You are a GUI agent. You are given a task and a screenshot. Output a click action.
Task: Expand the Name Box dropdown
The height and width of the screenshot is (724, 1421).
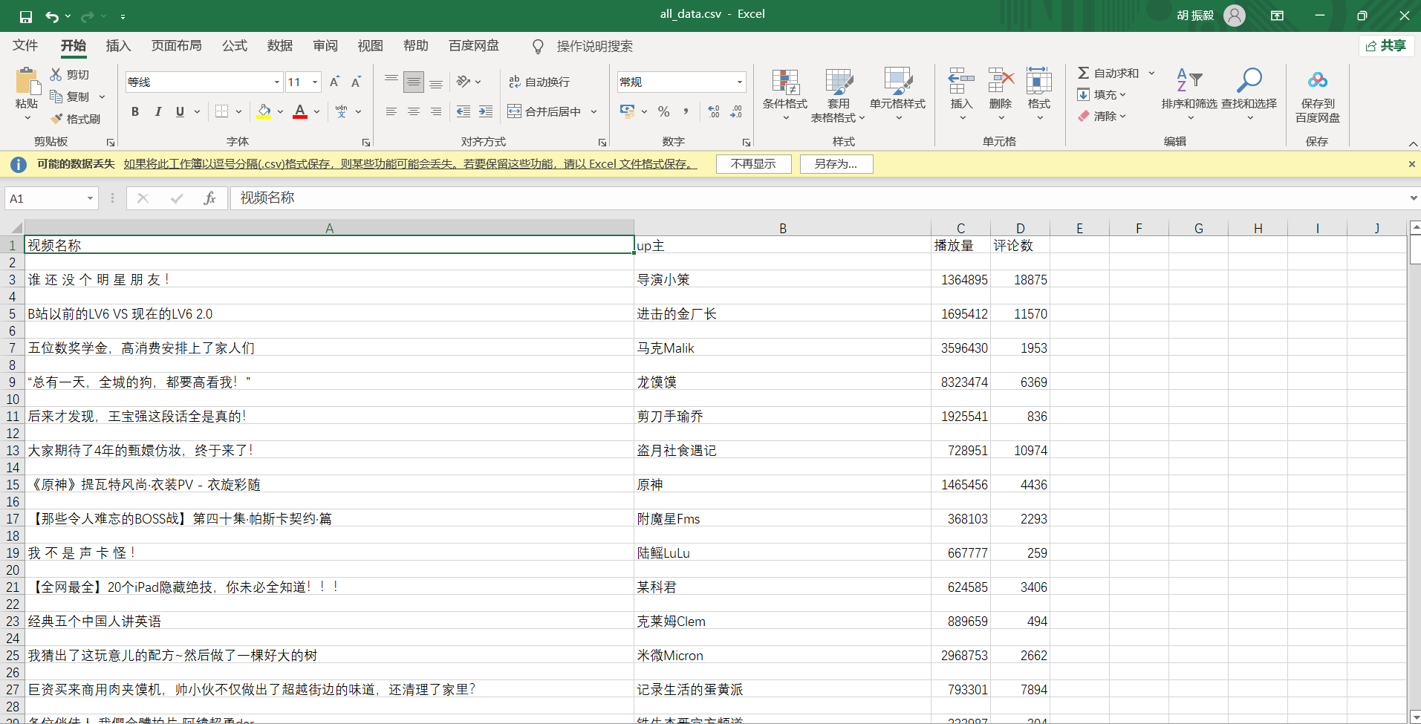coord(90,198)
